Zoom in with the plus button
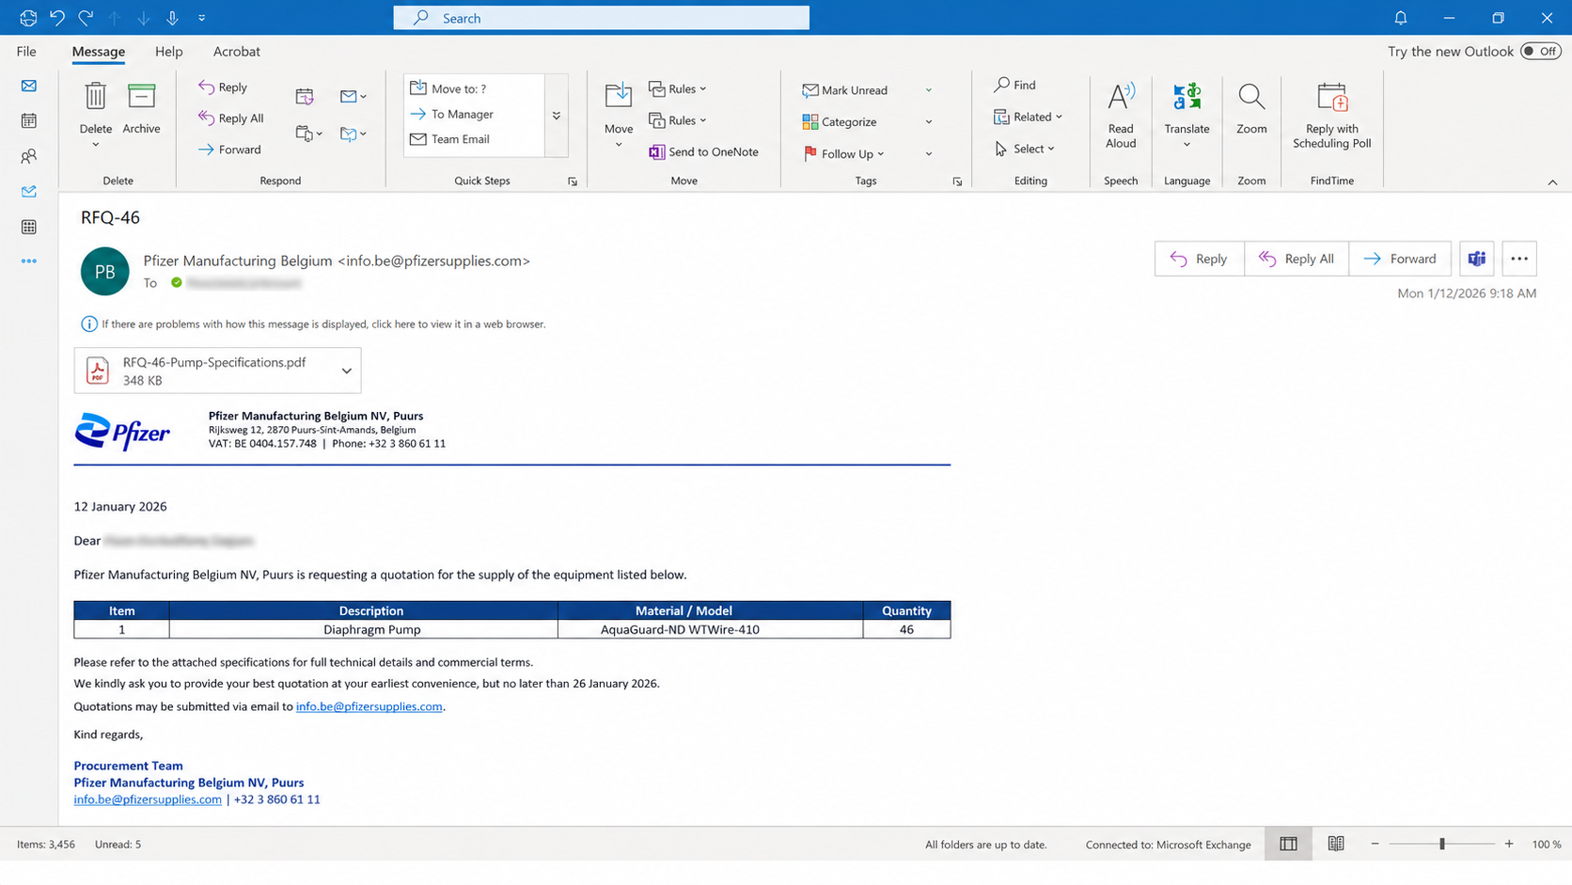The width and height of the screenshot is (1572, 885). pyautogui.click(x=1509, y=844)
